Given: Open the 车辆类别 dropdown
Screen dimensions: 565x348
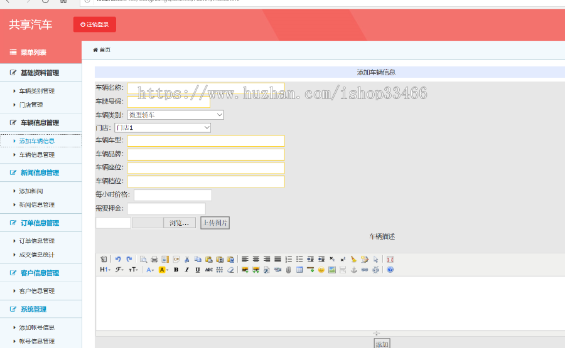Looking at the screenshot, I should pos(176,115).
